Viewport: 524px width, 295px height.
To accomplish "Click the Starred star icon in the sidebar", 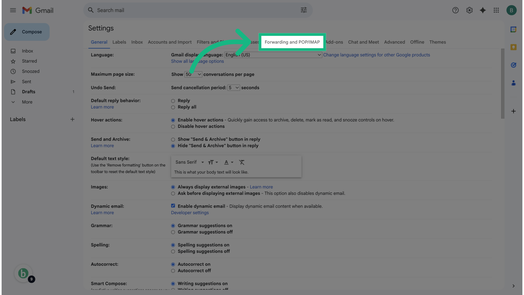I will 13,61.
